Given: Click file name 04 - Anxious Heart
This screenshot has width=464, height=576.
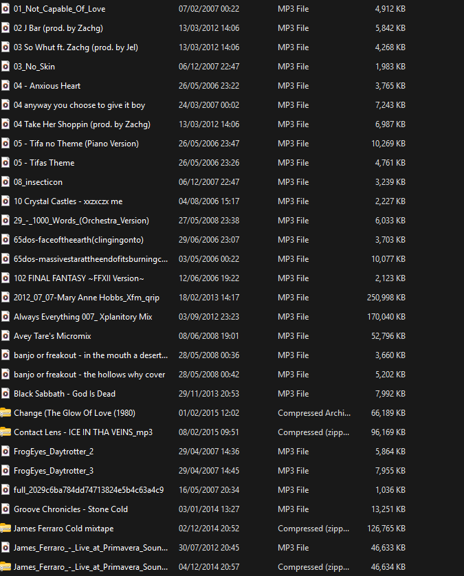Looking at the screenshot, I should click(47, 86).
